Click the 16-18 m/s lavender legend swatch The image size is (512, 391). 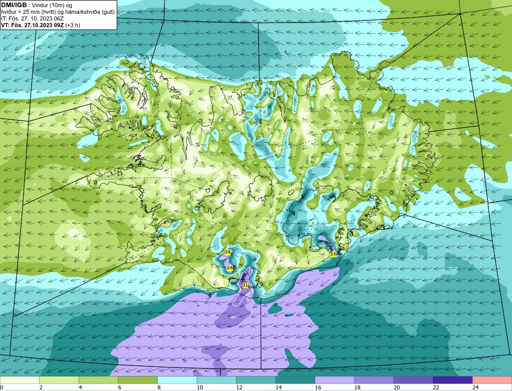pyautogui.click(x=335, y=380)
